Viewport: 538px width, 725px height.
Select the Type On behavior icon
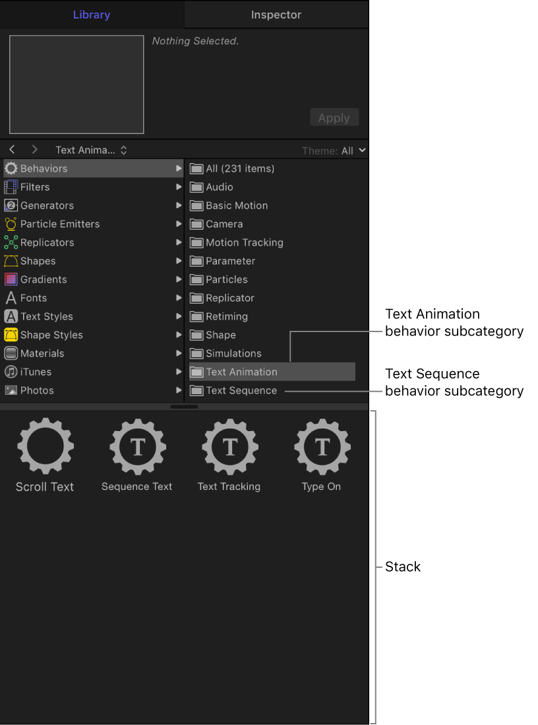click(x=322, y=446)
